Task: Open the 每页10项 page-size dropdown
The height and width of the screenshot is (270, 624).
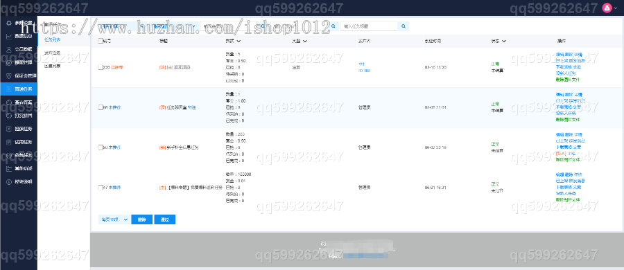Action: (114, 219)
